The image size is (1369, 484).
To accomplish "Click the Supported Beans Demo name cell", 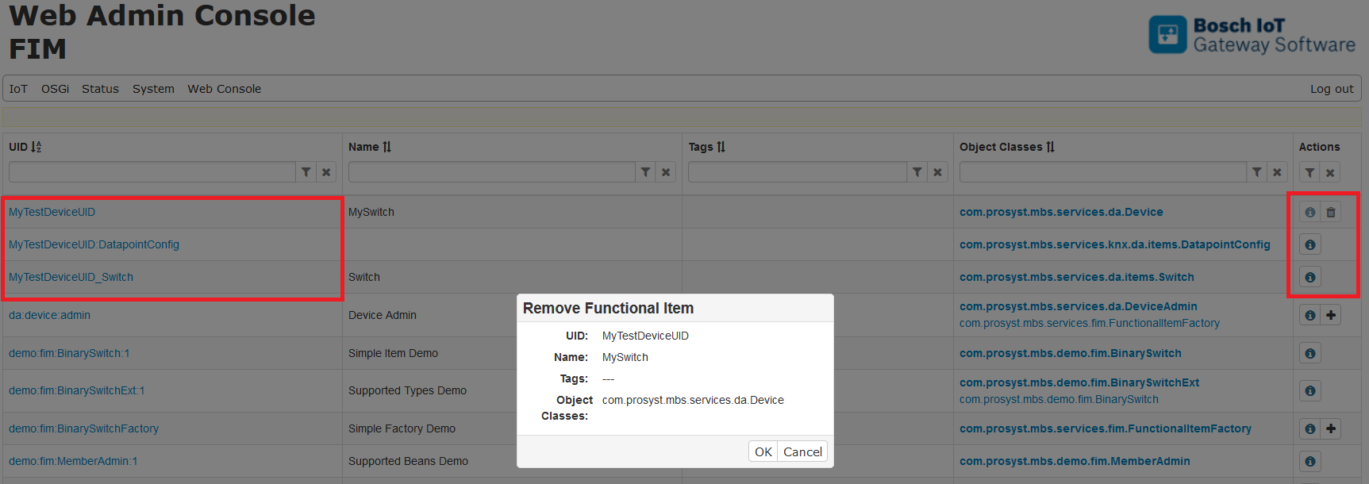I will point(408,461).
